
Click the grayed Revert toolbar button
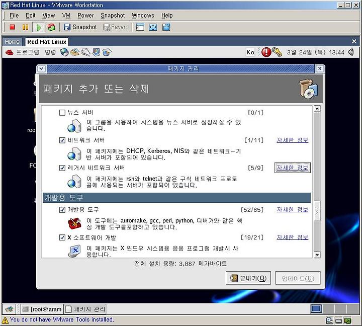pyautogui.click(x=115, y=27)
